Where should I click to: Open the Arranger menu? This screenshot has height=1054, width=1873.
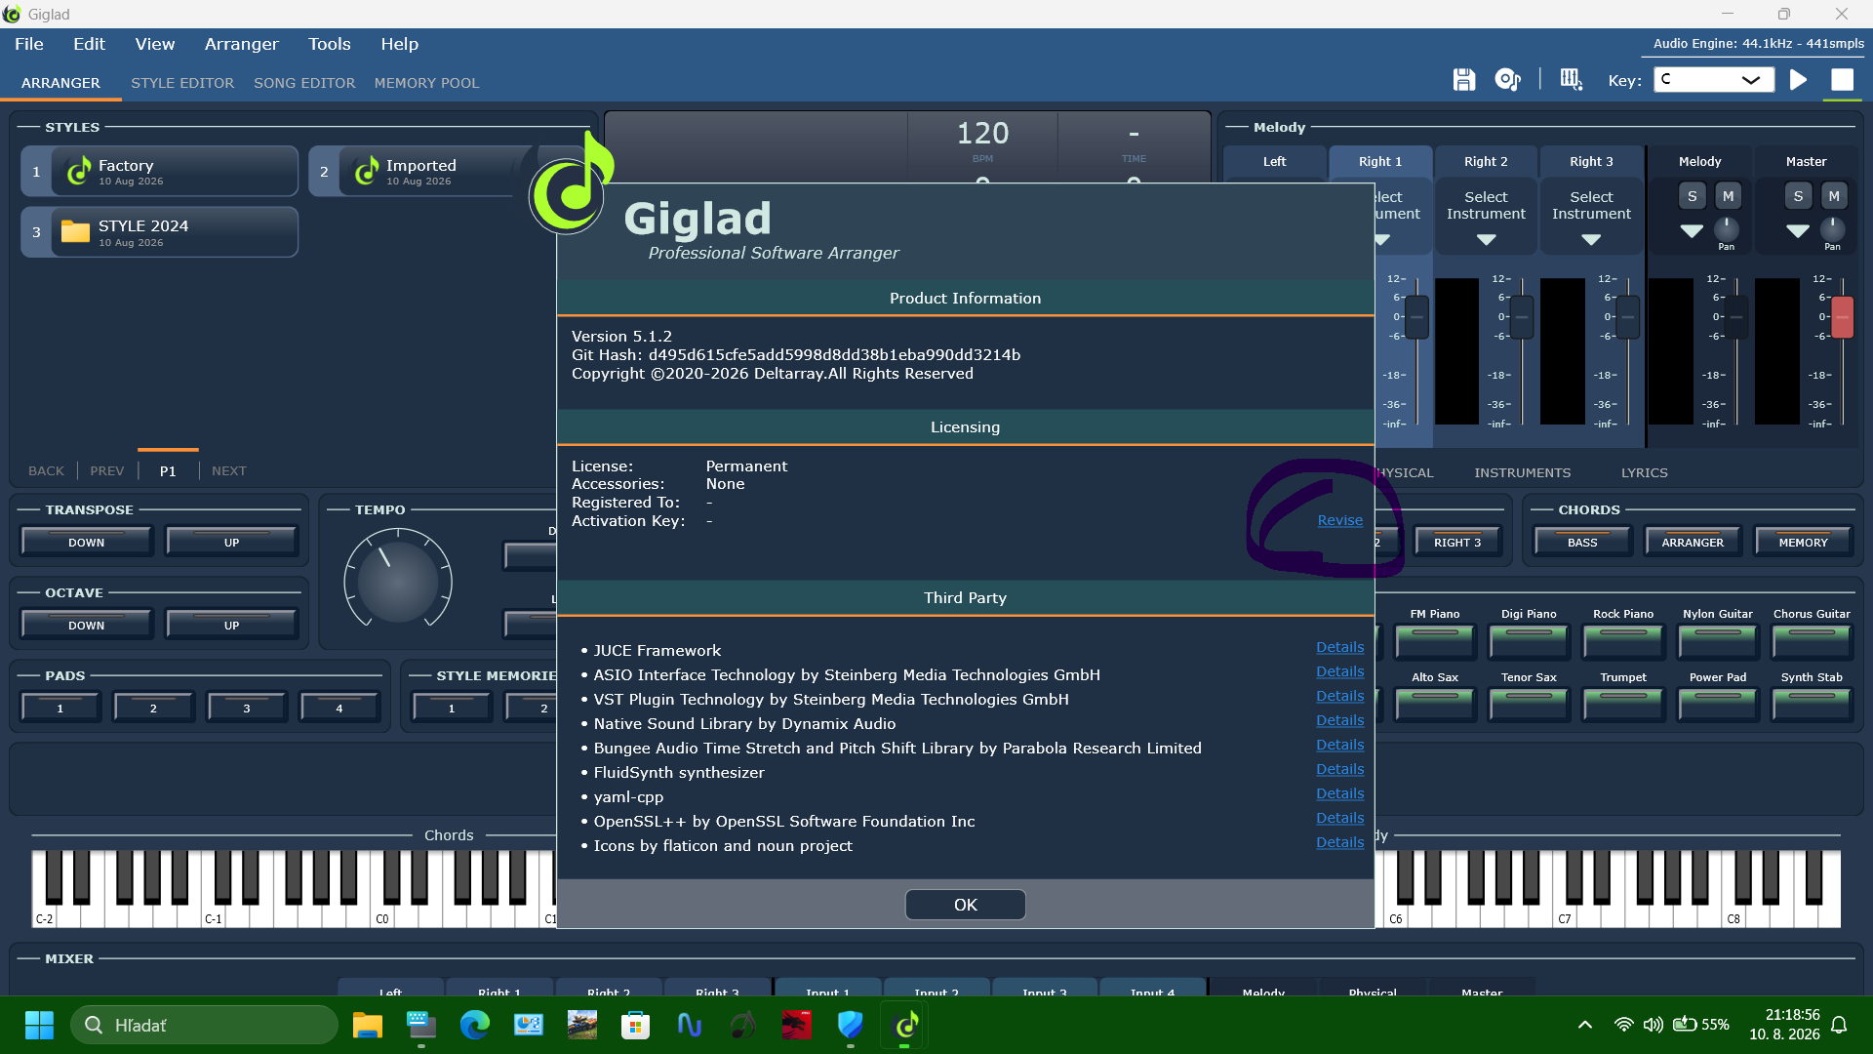coord(241,44)
